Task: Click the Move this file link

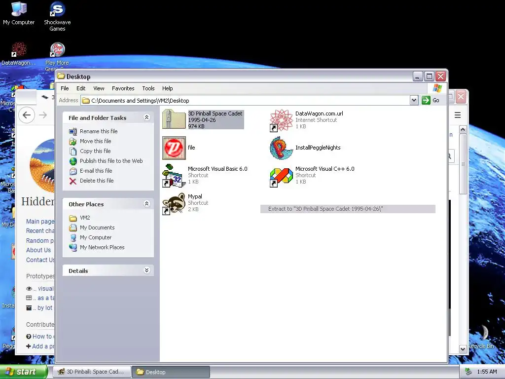Action: point(95,141)
